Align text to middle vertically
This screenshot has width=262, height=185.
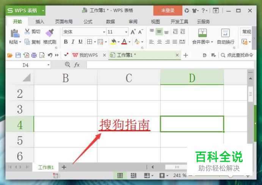pyautogui.click(x=159, y=31)
